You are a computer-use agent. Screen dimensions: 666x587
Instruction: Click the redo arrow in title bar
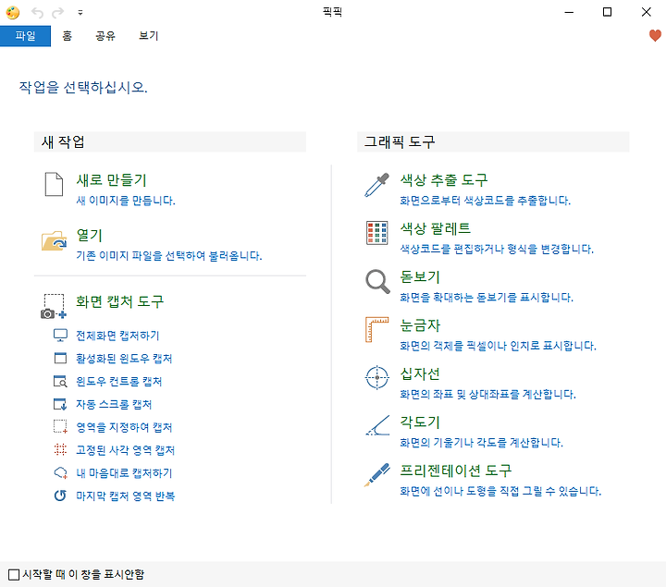tap(57, 13)
